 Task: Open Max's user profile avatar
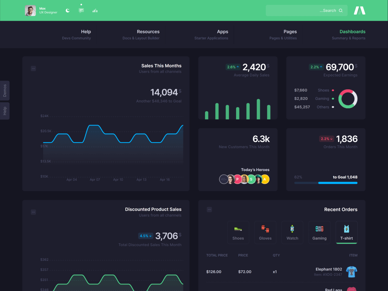[30, 11]
